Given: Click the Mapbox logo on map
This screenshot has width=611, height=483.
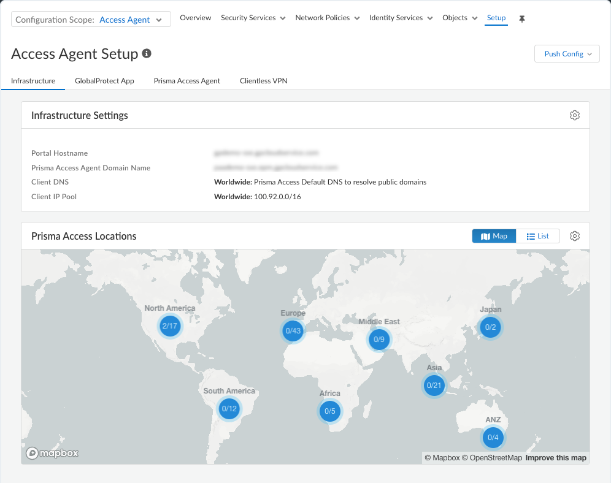Looking at the screenshot, I should 52,453.
